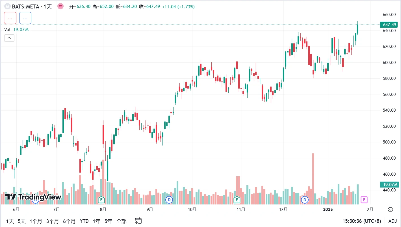Click the 500.00 price axis label
This screenshot has height=227, width=401.
pyautogui.click(x=389, y=142)
